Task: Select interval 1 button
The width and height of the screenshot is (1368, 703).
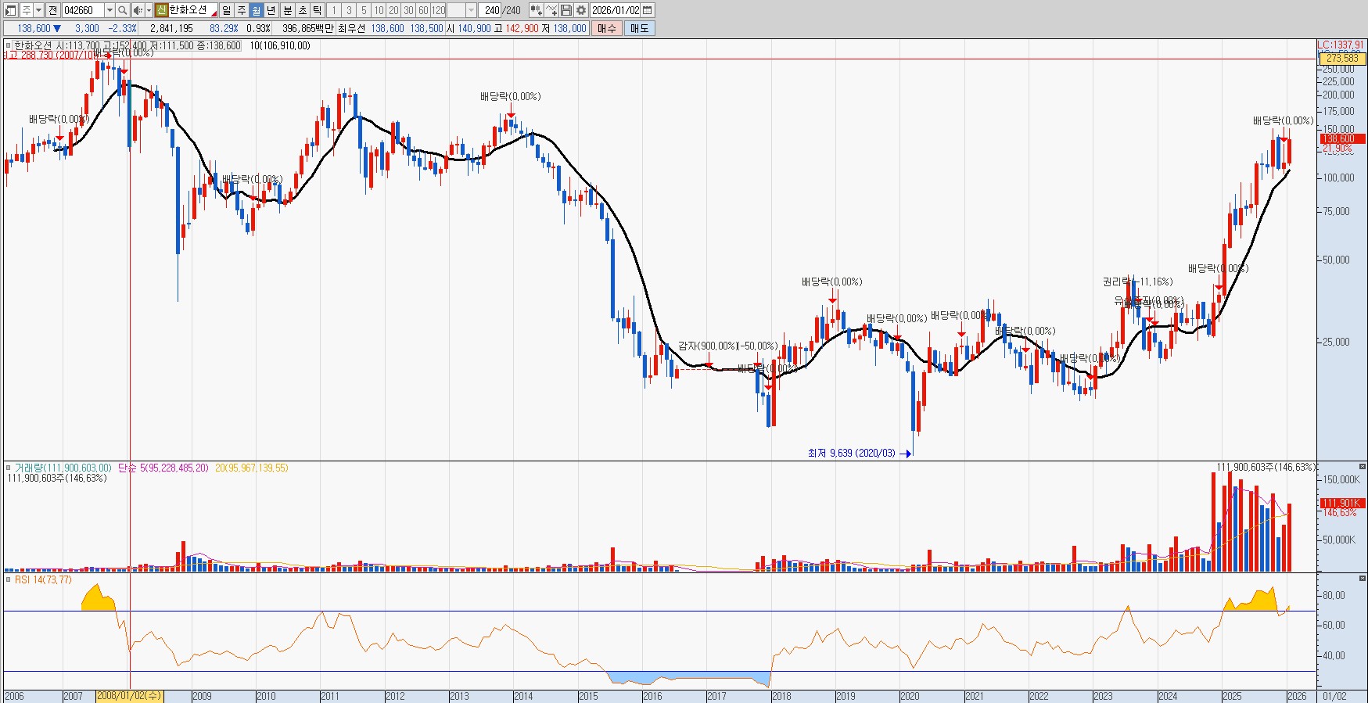Action: pyautogui.click(x=334, y=10)
